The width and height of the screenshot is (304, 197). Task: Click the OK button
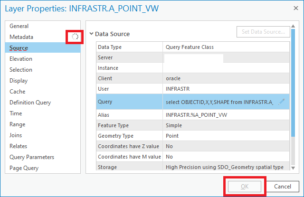click(244, 187)
